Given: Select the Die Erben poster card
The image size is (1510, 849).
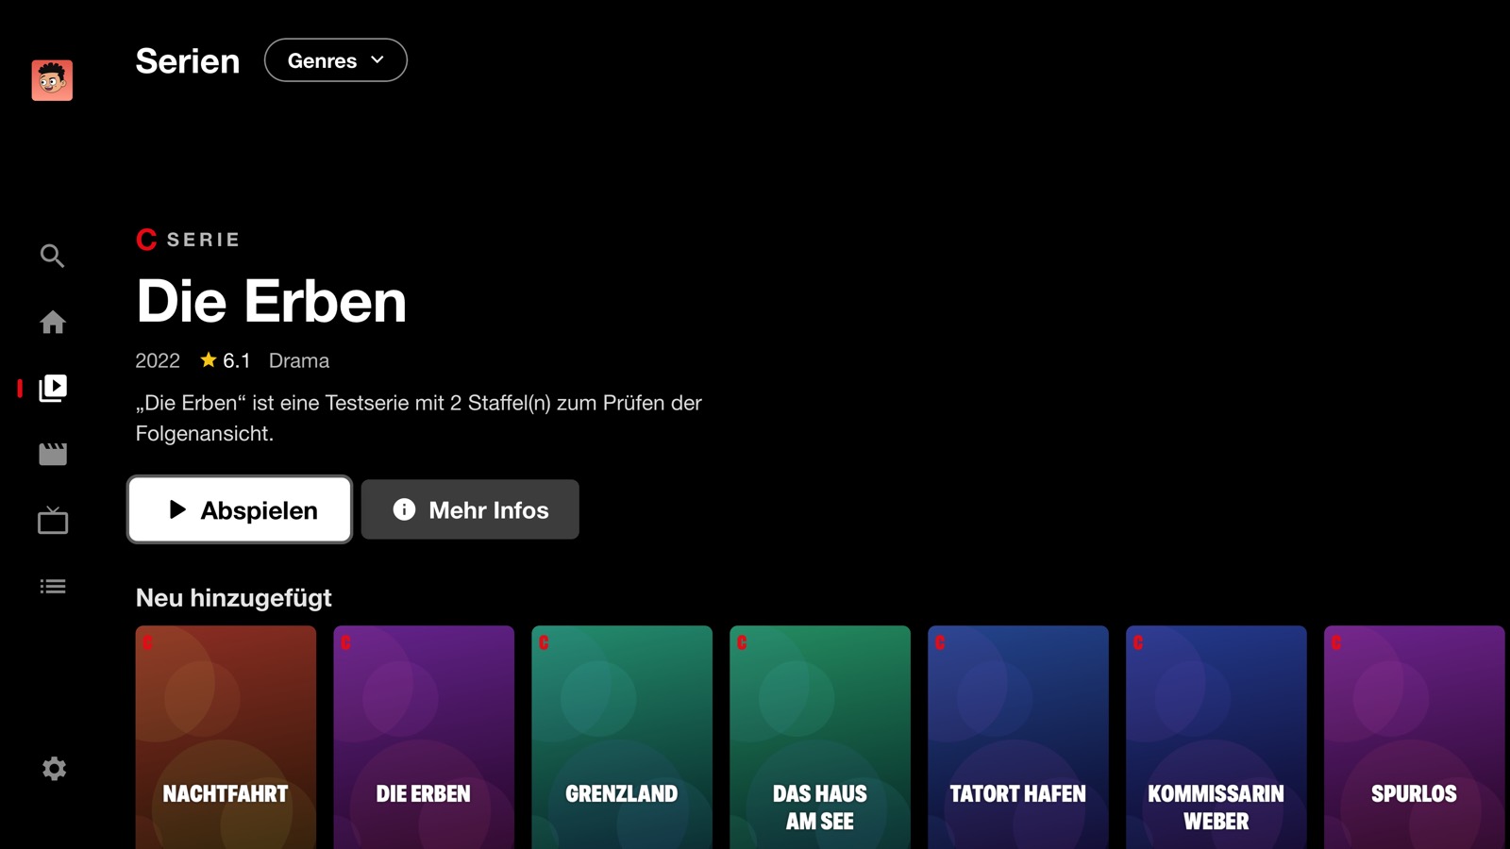Looking at the screenshot, I should tap(424, 737).
